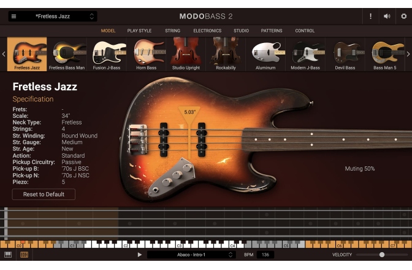Switch to the STUDIO tab
412x270 pixels.
pos(241,31)
